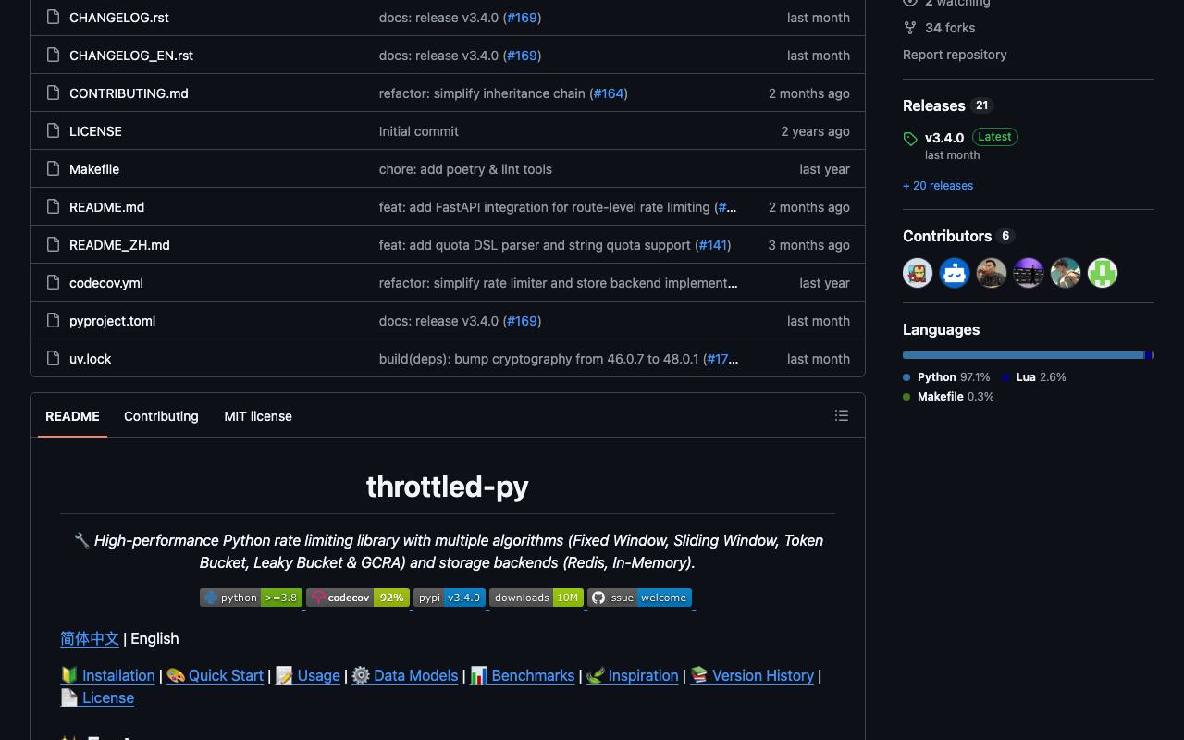1184x740 pixels.
Task: Open the Version History link
Action: (763, 675)
